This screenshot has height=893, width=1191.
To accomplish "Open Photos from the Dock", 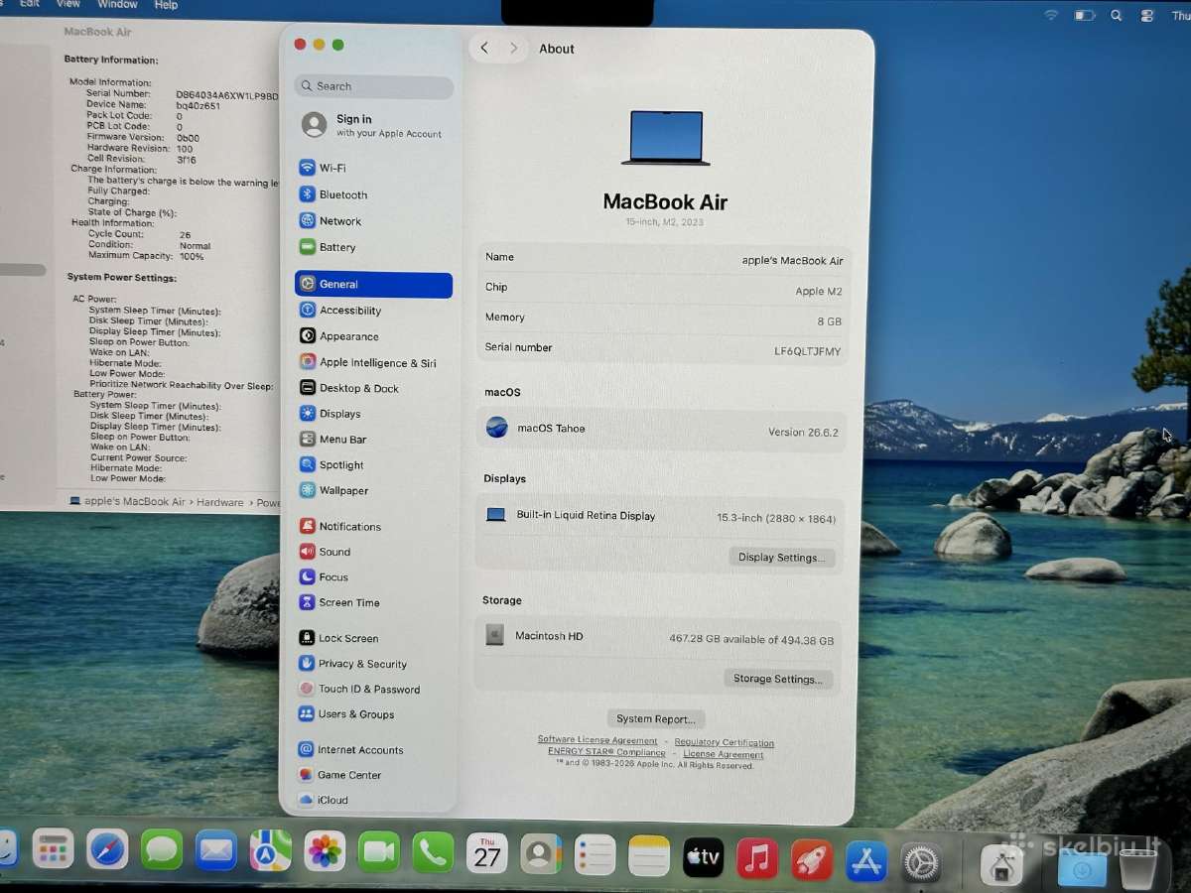I will coord(325,851).
